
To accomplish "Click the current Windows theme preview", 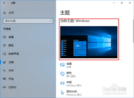I will pyautogui.click(x=89, y=42).
